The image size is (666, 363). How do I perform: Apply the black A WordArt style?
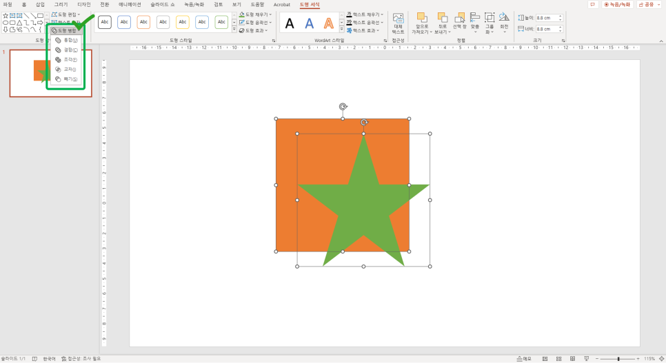click(290, 23)
